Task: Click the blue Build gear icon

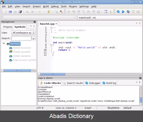Action: (x=118, y=12)
